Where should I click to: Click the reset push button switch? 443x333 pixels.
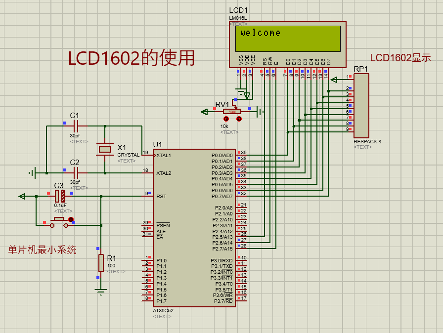(x=59, y=223)
